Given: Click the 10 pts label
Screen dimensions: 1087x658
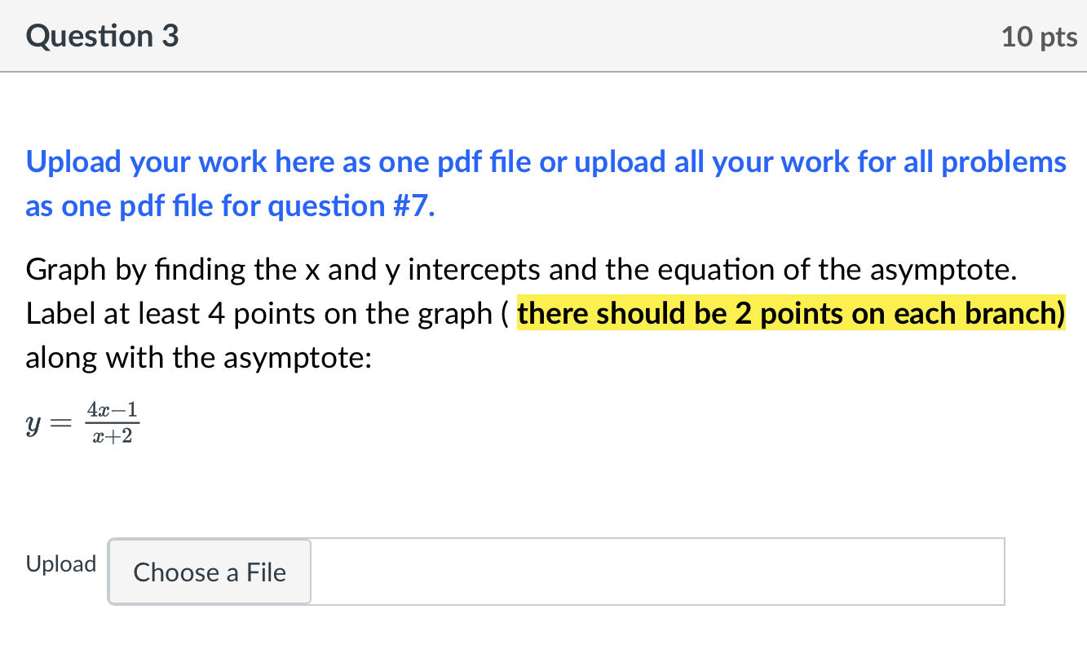Looking at the screenshot, I should click(x=1039, y=36).
